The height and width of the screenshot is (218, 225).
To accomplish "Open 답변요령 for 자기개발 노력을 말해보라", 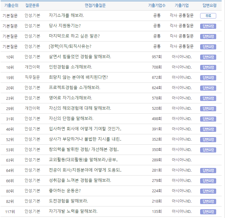I will point(208,212).
